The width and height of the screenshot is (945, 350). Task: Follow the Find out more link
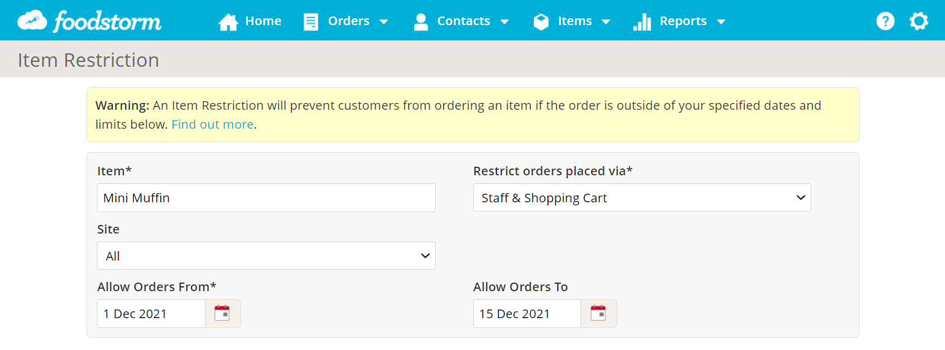[x=212, y=124]
